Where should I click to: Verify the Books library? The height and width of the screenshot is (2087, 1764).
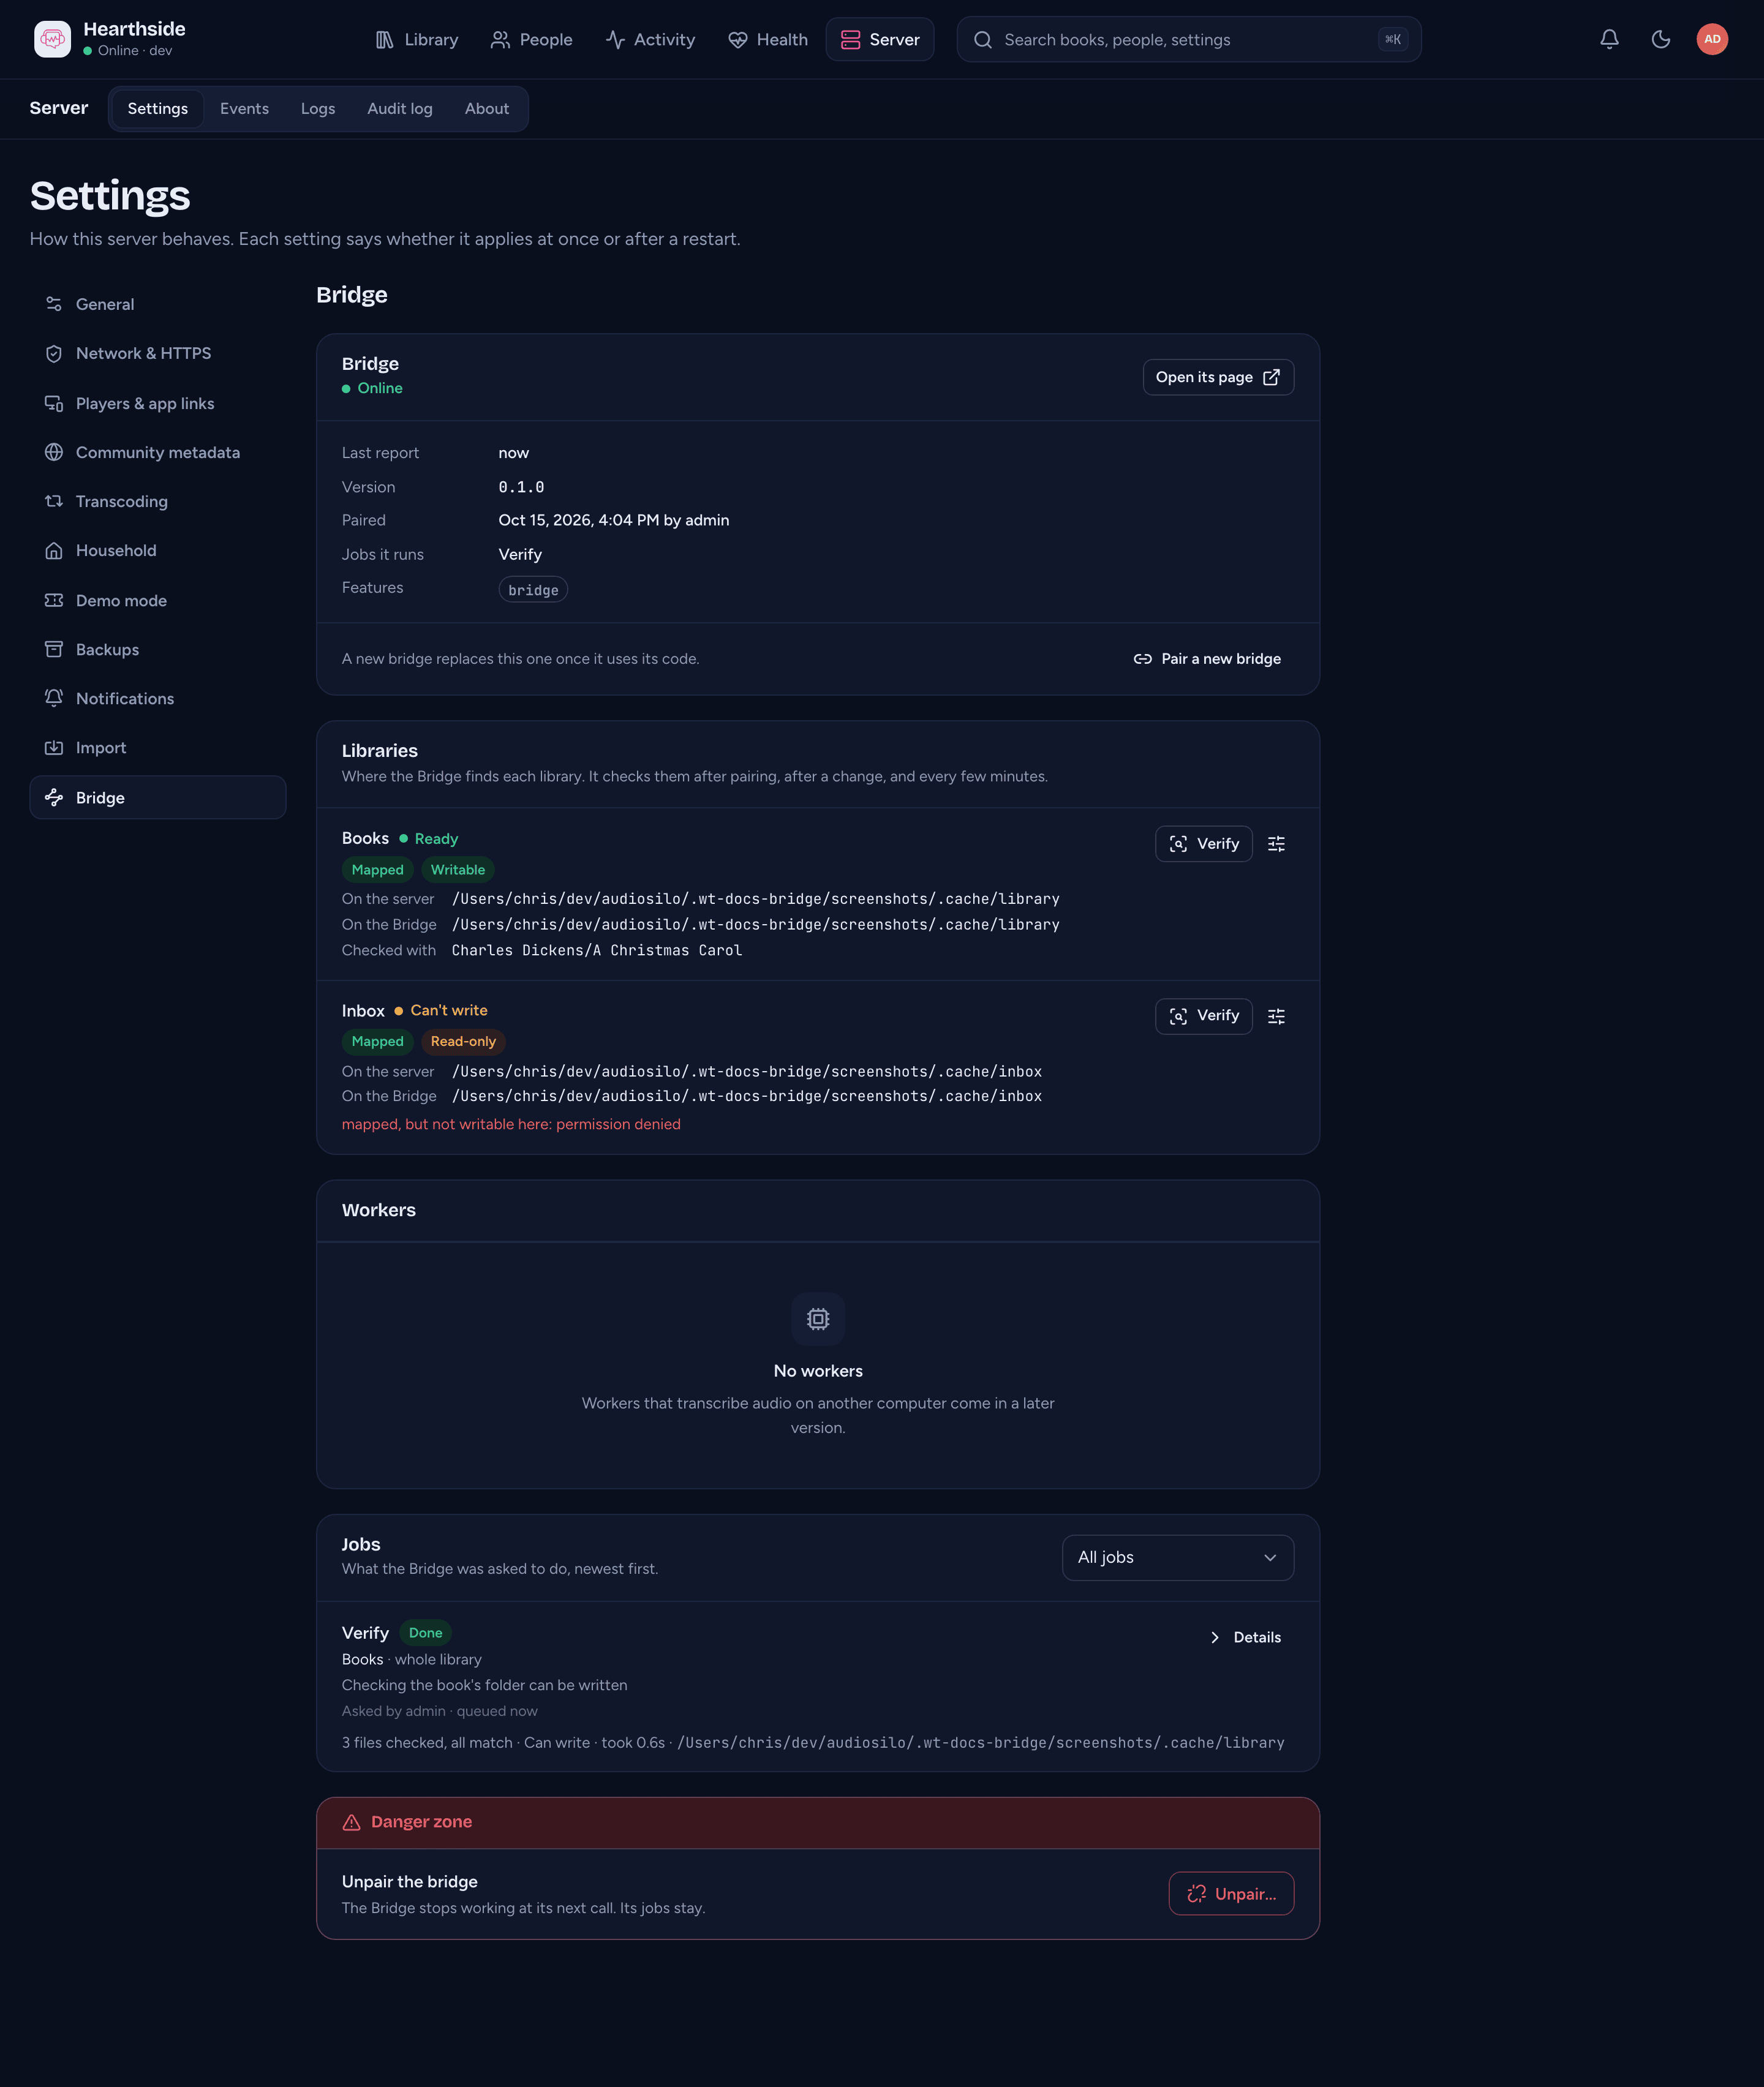click(1204, 844)
